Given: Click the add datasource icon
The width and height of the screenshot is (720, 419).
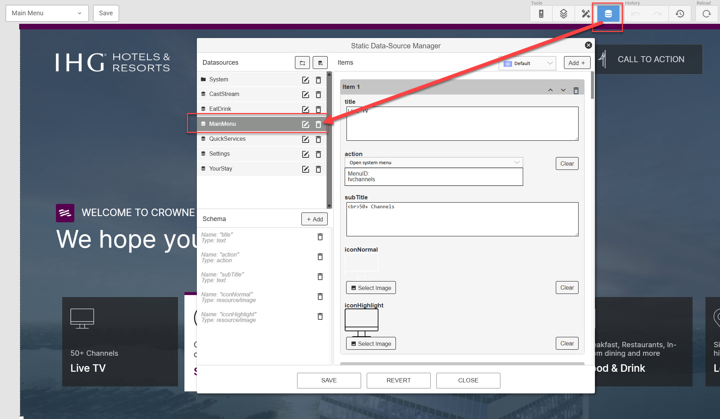Looking at the screenshot, I should pyautogui.click(x=320, y=63).
